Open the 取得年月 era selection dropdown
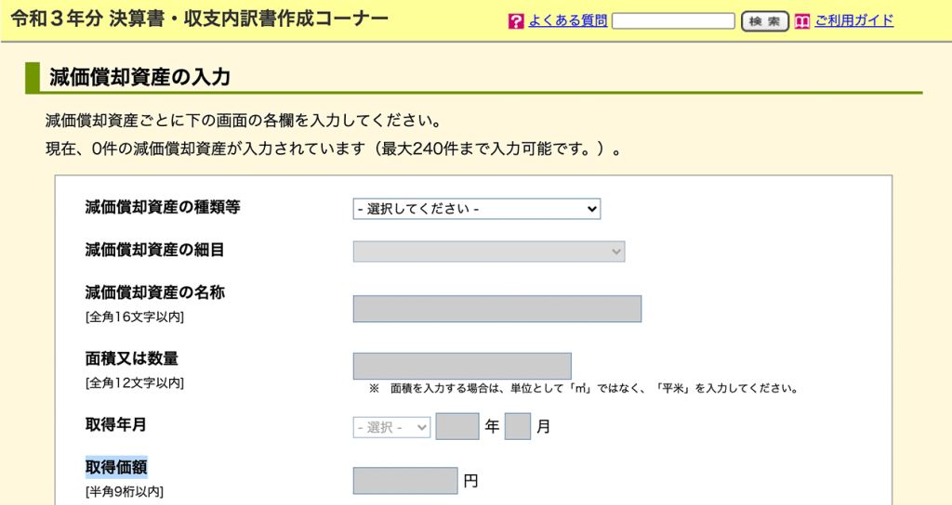Viewport: 952px width, 505px height. [x=391, y=427]
